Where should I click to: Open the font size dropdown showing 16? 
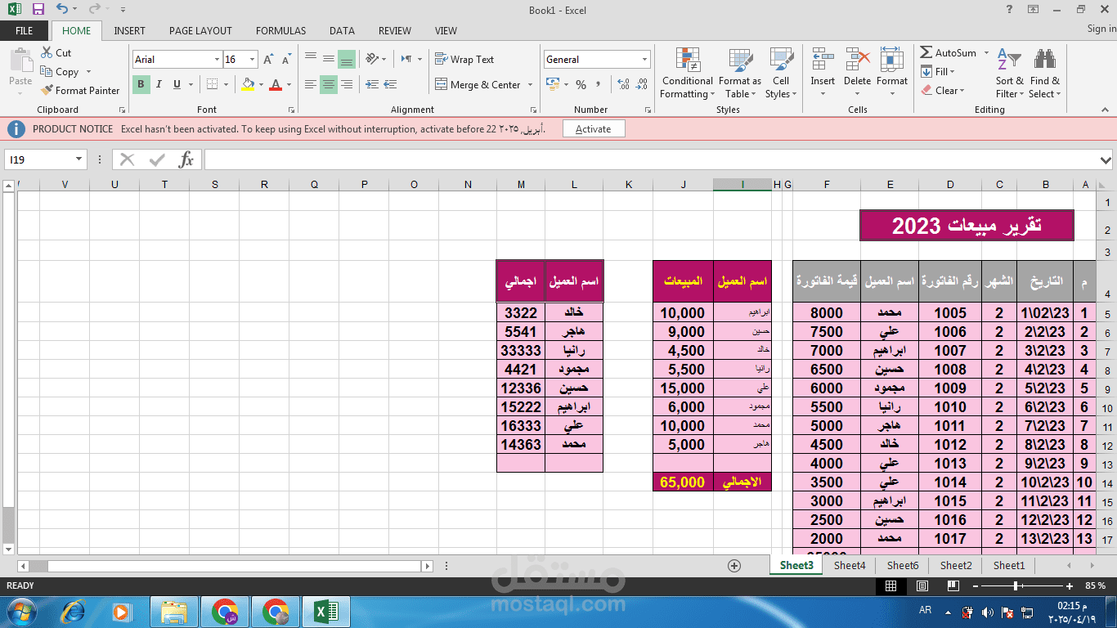click(x=253, y=60)
